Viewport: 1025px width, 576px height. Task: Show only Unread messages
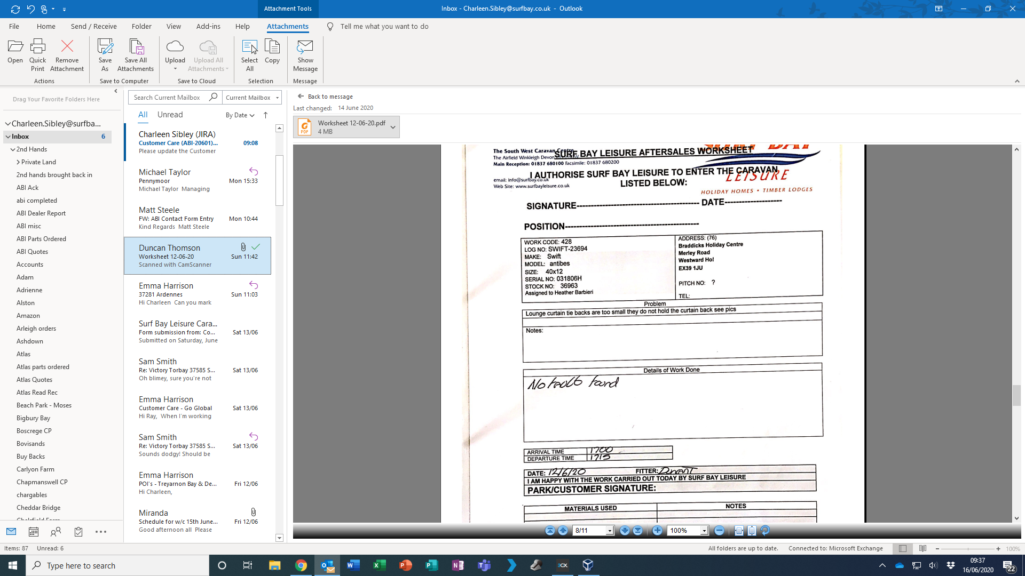click(170, 115)
